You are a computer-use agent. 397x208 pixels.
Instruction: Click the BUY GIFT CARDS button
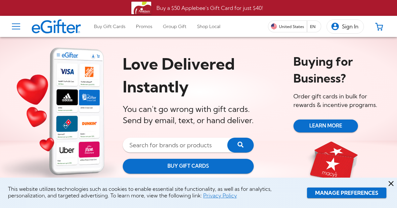[188, 166]
